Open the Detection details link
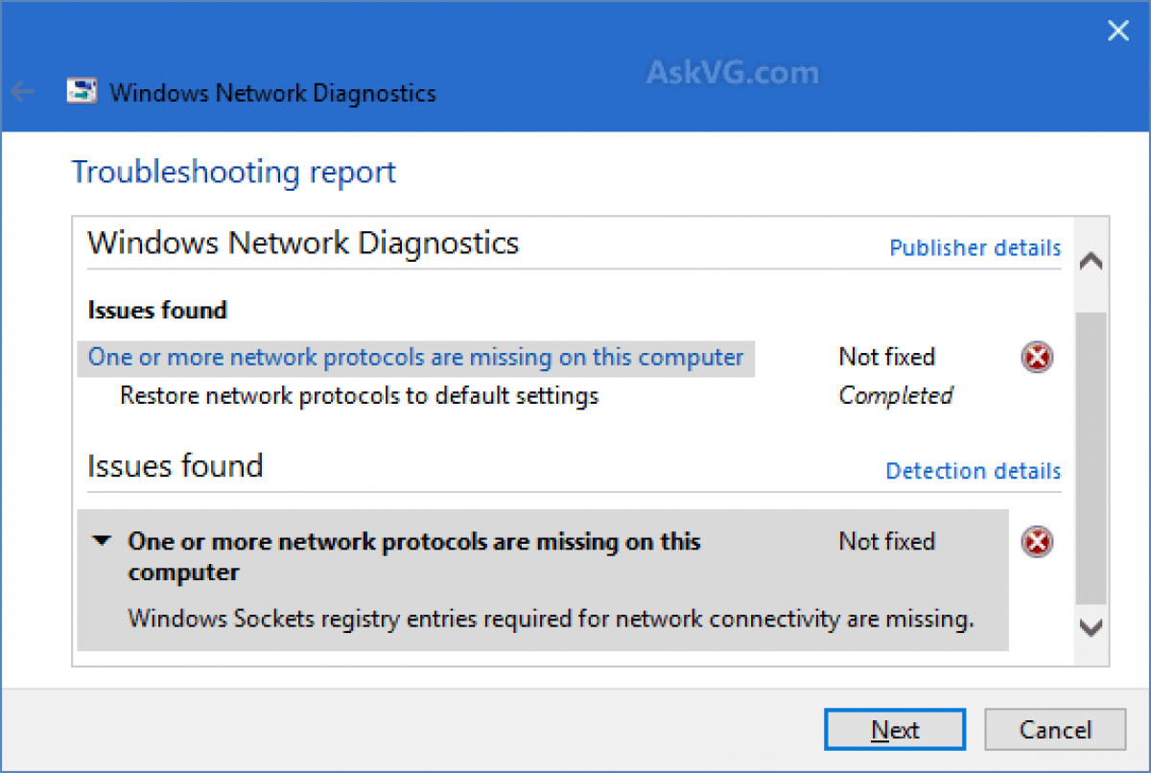The width and height of the screenshot is (1151, 773). pos(973,471)
